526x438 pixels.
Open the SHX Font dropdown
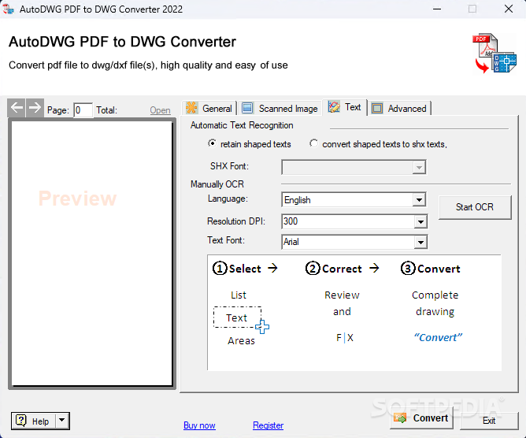tap(419, 167)
